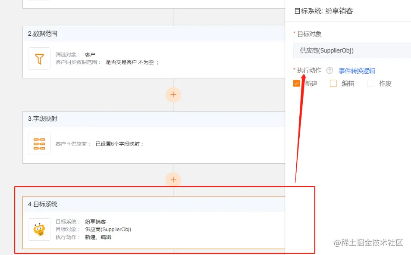Click 纷享销客 value in the step 4 card
411x255 pixels.
[x=95, y=222]
